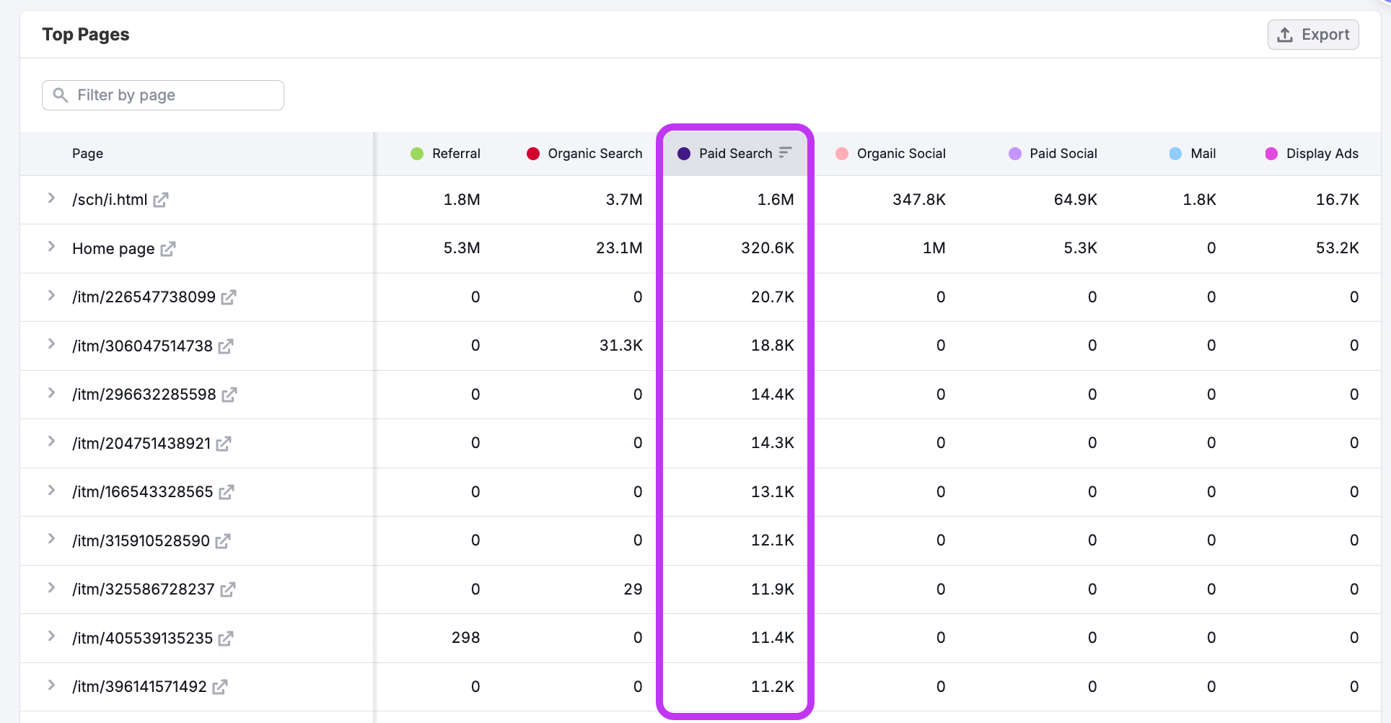Toggle the magenta Display Ads series dot

1271,153
